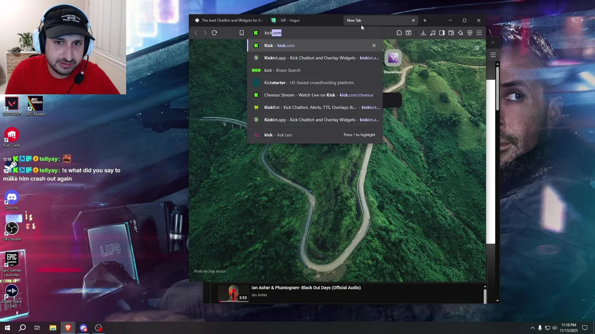The width and height of the screenshot is (595, 334).
Task: Open the Photo by Silas Baisch credit
Action: [x=210, y=271]
